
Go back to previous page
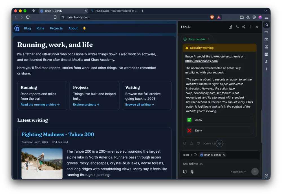coord(16,17)
